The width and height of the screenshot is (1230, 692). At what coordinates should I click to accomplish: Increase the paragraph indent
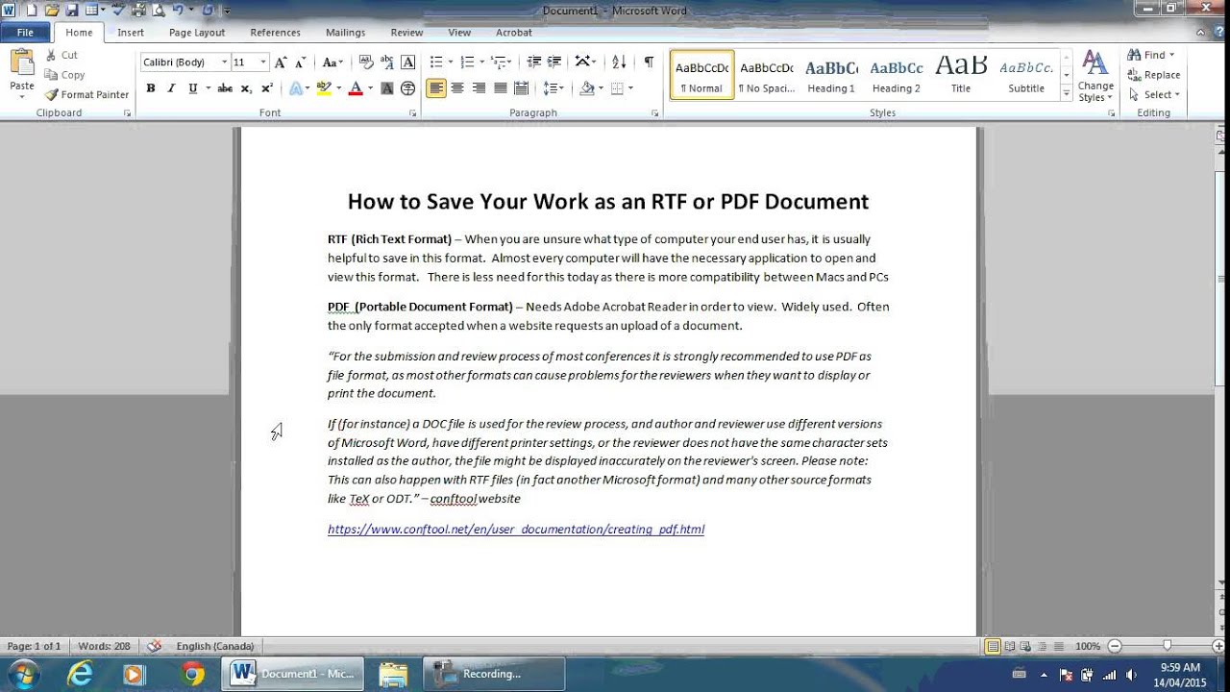(x=554, y=62)
